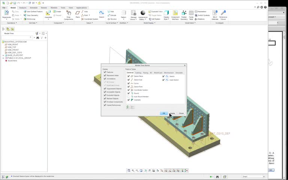The width and height of the screenshot is (288, 180).
Task: Expand the BASE_PLATE.PRT tree node
Action: pyautogui.click(x=3, y=55)
